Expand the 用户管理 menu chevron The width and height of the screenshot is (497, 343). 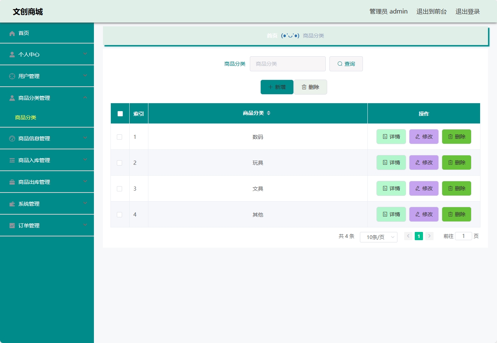[x=85, y=76]
